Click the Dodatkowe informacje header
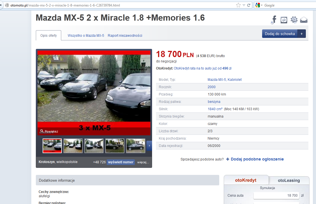This screenshot has width=316, height=204. 127,180
